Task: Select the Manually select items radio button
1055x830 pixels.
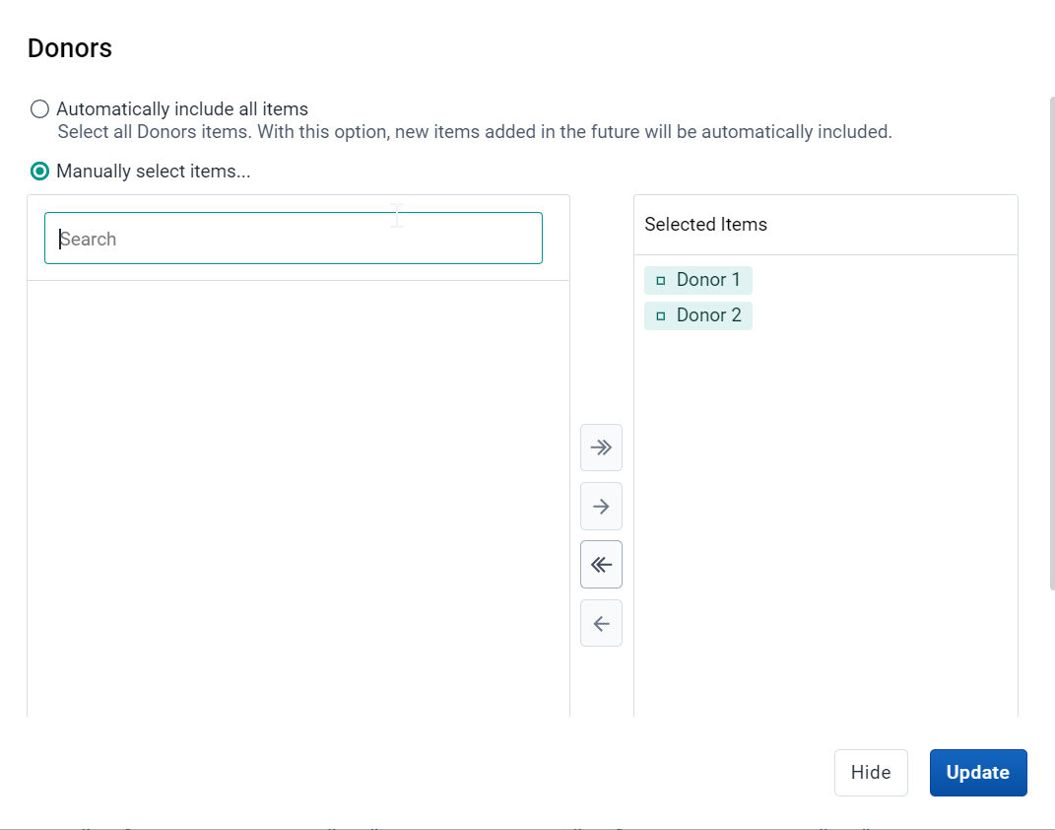Action: point(39,171)
